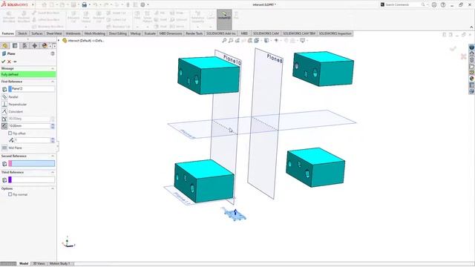Choose the Parallel constraint
This screenshot has height=267, width=475.
[4, 97]
